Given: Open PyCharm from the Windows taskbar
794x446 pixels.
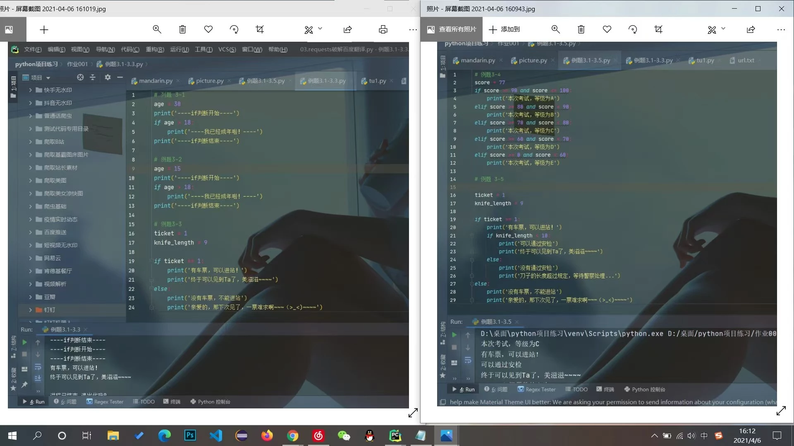Looking at the screenshot, I should (395, 435).
